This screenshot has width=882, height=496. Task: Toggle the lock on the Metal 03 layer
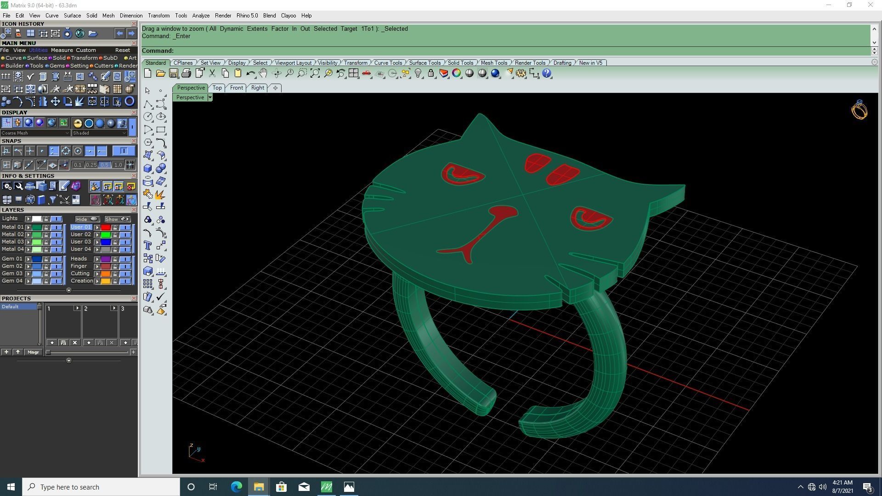coord(46,242)
